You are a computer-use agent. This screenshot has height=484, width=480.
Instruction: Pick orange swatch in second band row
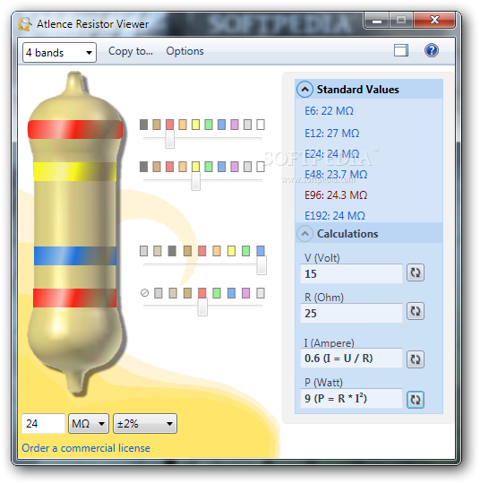[183, 167]
